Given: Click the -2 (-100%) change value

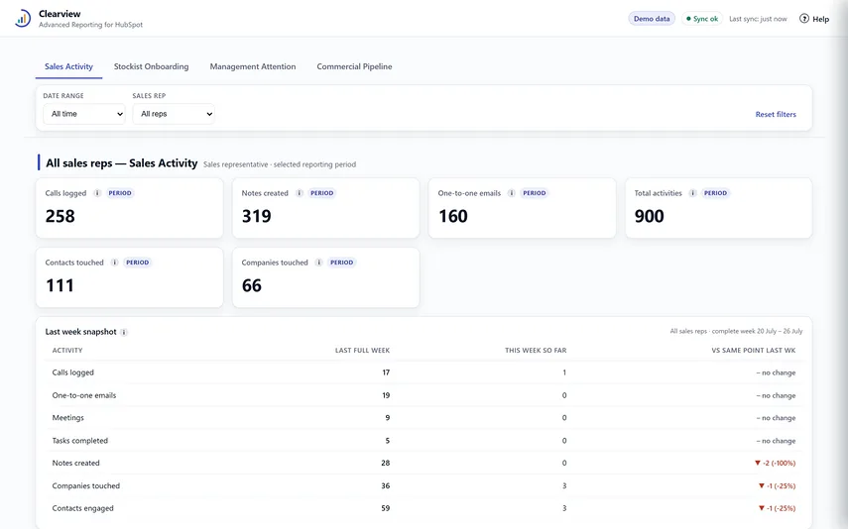Looking at the screenshot, I should coord(775,463).
